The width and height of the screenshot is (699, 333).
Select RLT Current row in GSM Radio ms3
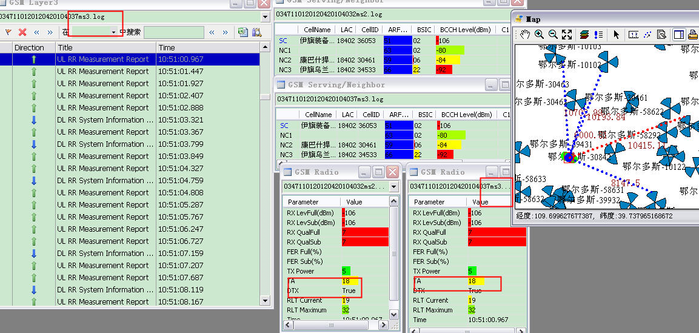[467, 300]
